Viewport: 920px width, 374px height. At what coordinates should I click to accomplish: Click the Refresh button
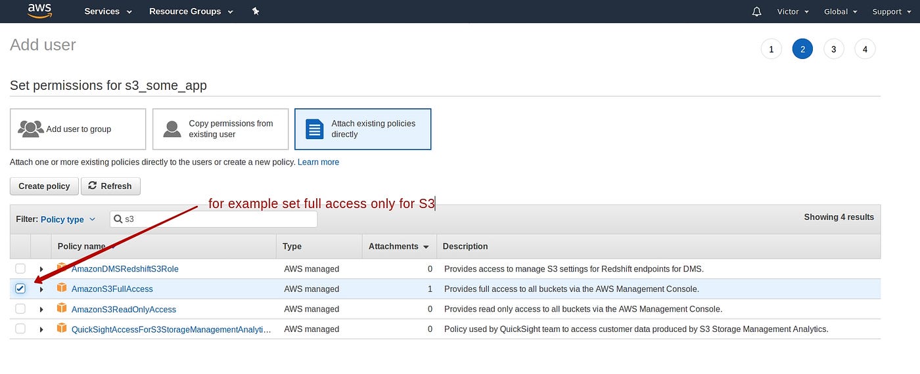coord(110,186)
